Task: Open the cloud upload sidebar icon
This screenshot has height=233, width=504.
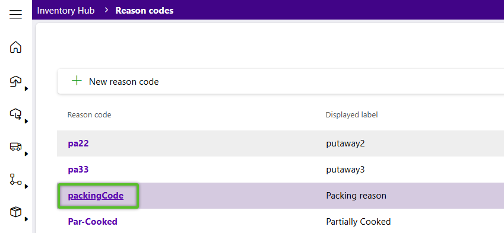Action: 16,81
